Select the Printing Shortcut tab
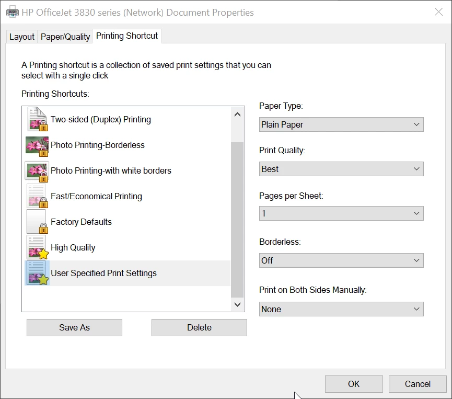The image size is (452, 399). [127, 36]
